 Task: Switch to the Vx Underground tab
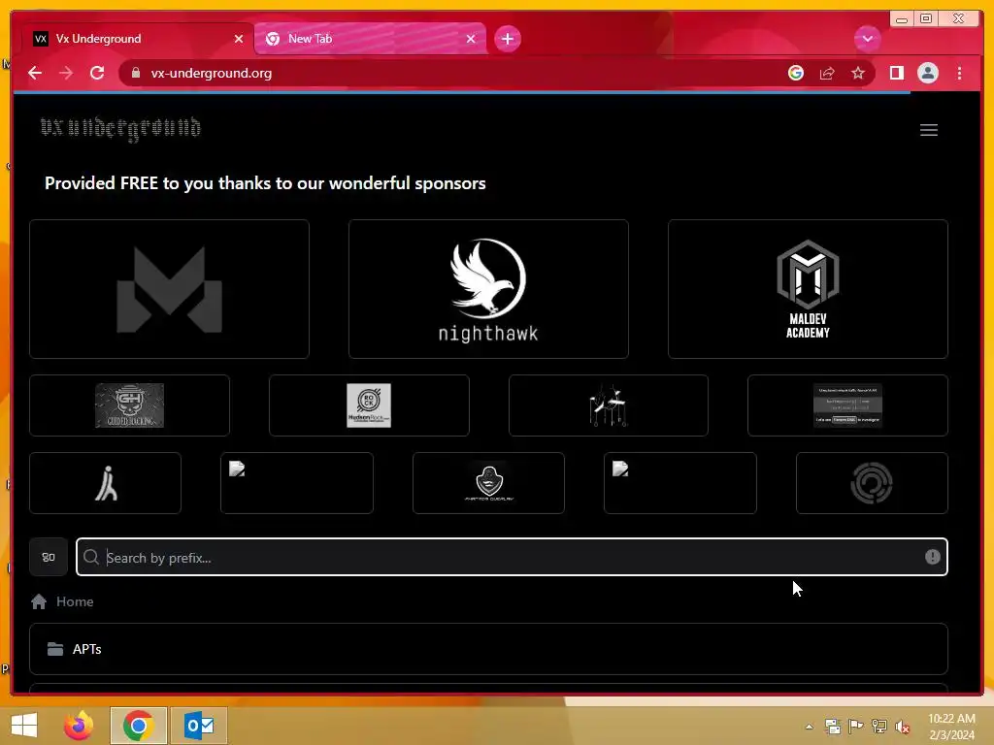138,39
